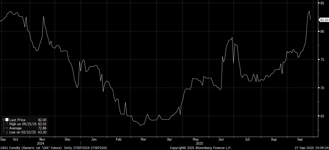Click the Apr label on date axis
This screenshot has width=329, height=150.
pos(169,140)
